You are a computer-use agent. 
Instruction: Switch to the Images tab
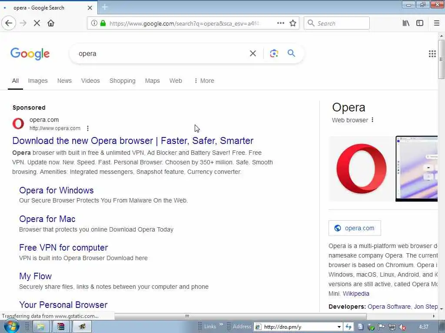tap(38, 81)
